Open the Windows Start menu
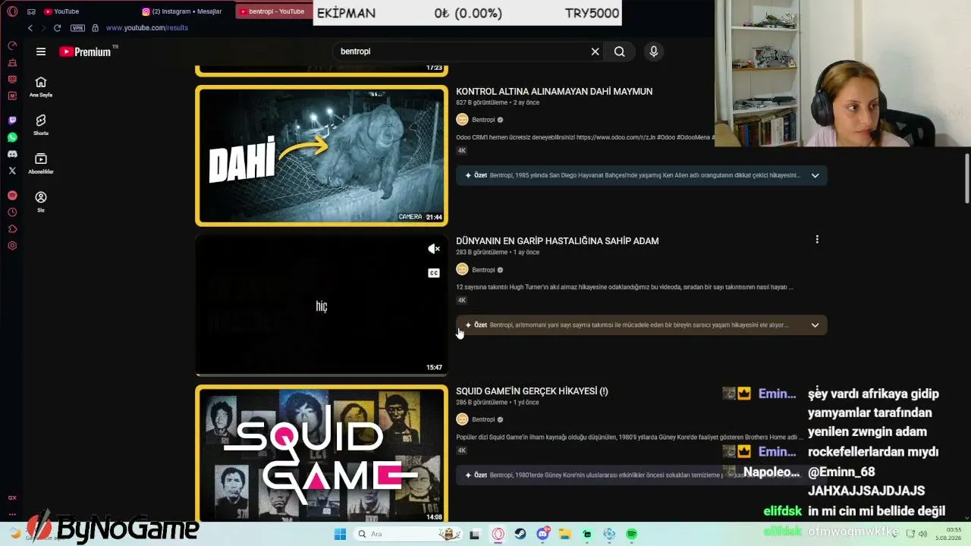This screenshot has height=546, width=971. 340,534
